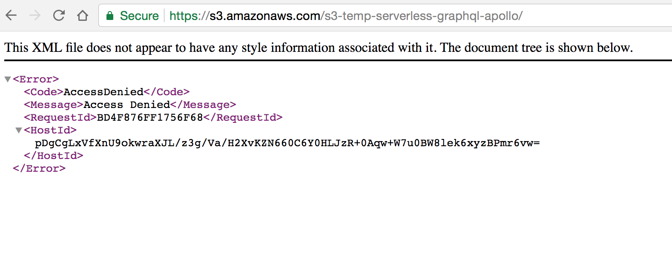Click the forward navigation arrow

[x=35, y=15]
